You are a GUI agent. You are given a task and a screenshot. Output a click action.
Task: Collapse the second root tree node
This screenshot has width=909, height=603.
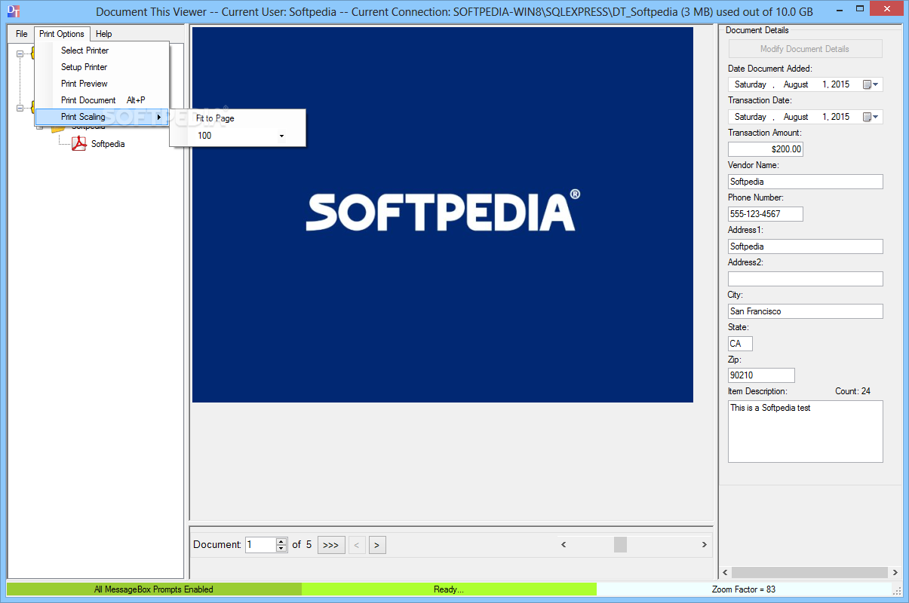click(x=20, y=108)
